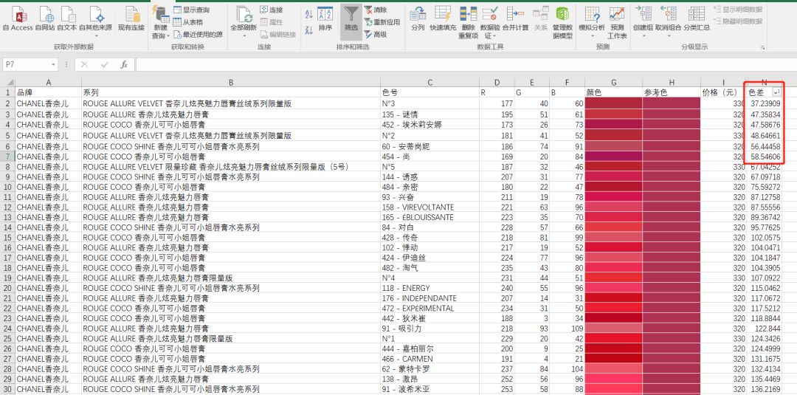Expand the 创建组 group dropdown
Viewport: 797px width, 395px height.
[644, 35]
